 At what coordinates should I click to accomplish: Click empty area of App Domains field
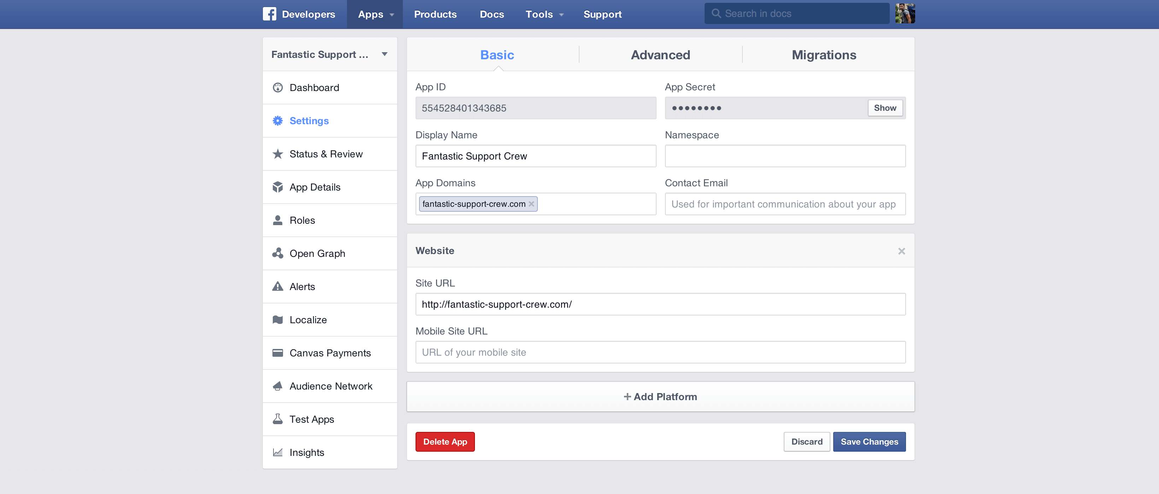[596, 204]
